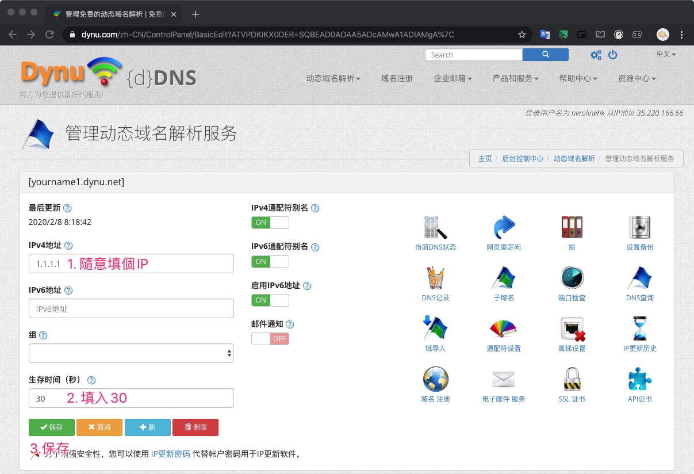
Task: Open the DNS记录 icon
Action: [x=435, y=279]
